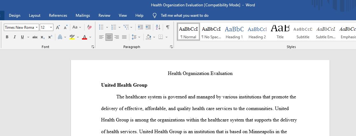This screenshot has height=136, width=356.
Task: Insert numbered list
Action: (114, 27)
